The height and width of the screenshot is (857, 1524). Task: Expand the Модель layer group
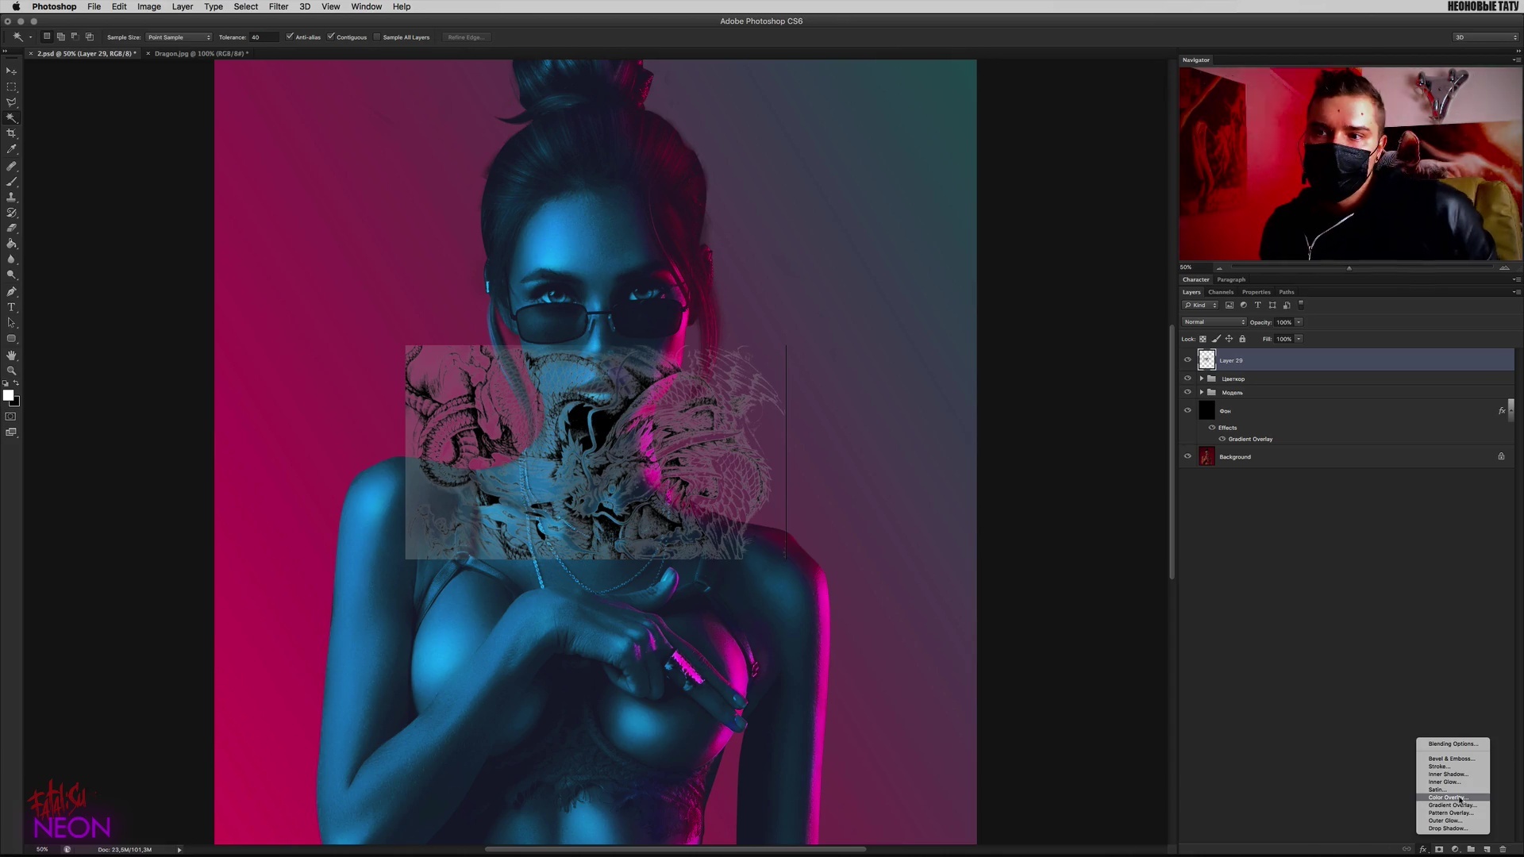pos(1202,392)
